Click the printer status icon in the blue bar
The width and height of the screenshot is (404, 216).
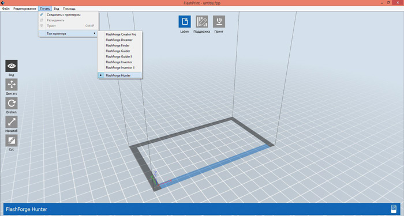click(x=394, y=209)
